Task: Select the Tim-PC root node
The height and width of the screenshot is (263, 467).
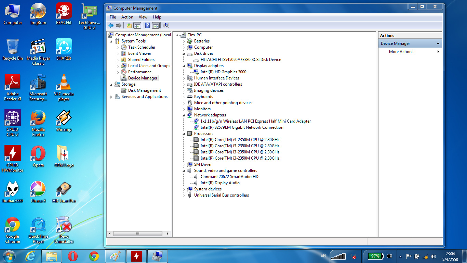Action: point(195,35)
